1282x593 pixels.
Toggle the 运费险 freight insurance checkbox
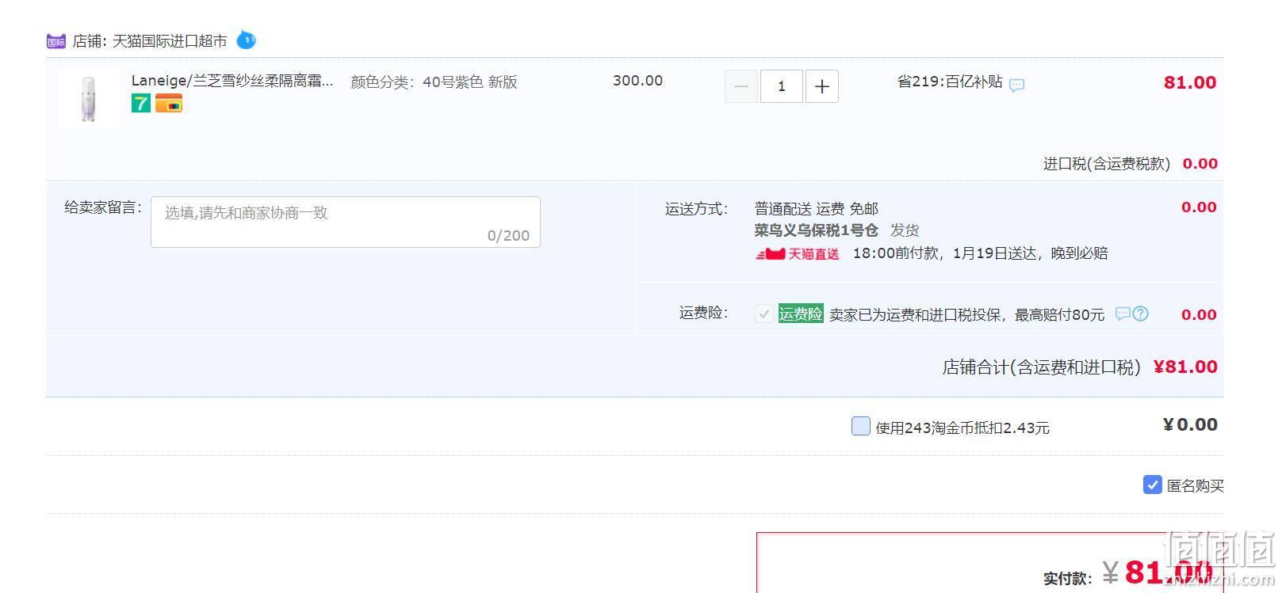tap(764, 314)
